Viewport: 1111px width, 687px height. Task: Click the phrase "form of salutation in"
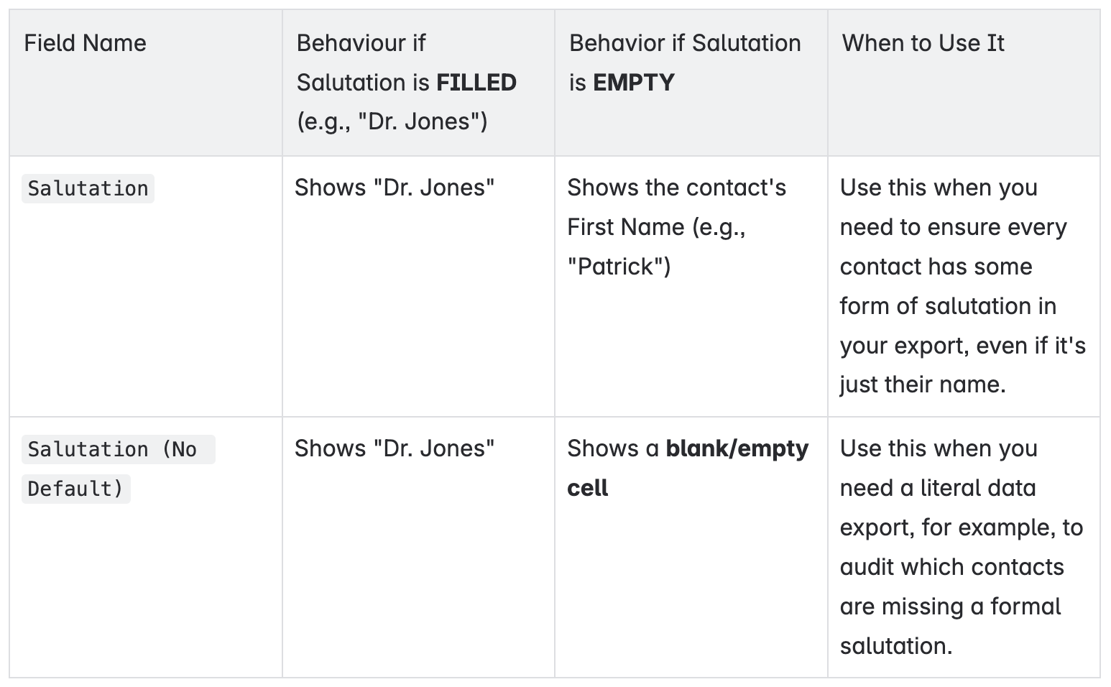click(948, 306)
